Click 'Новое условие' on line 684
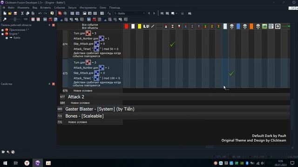Screen dimensions: 298x167 point(80,103)
